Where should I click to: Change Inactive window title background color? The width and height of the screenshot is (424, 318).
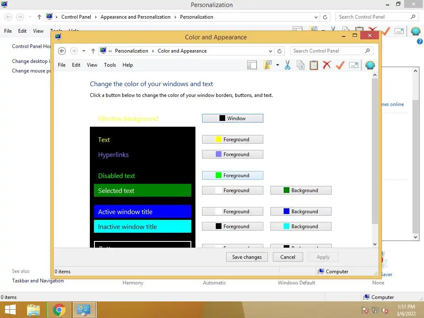coord(301,226)
